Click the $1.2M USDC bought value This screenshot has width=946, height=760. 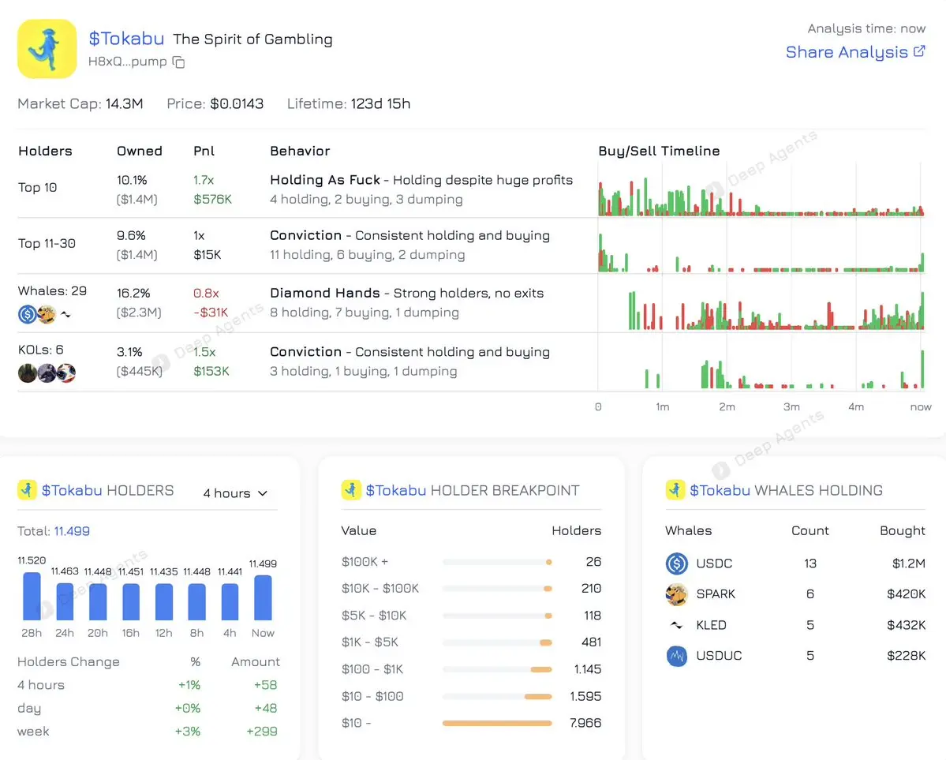click(909, 563)
